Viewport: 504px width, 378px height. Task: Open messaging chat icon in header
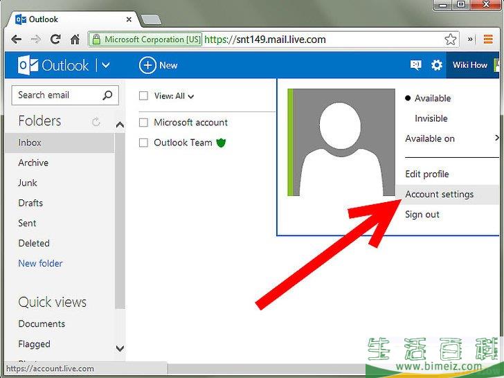pyautogui.click(x=415, y=65)
